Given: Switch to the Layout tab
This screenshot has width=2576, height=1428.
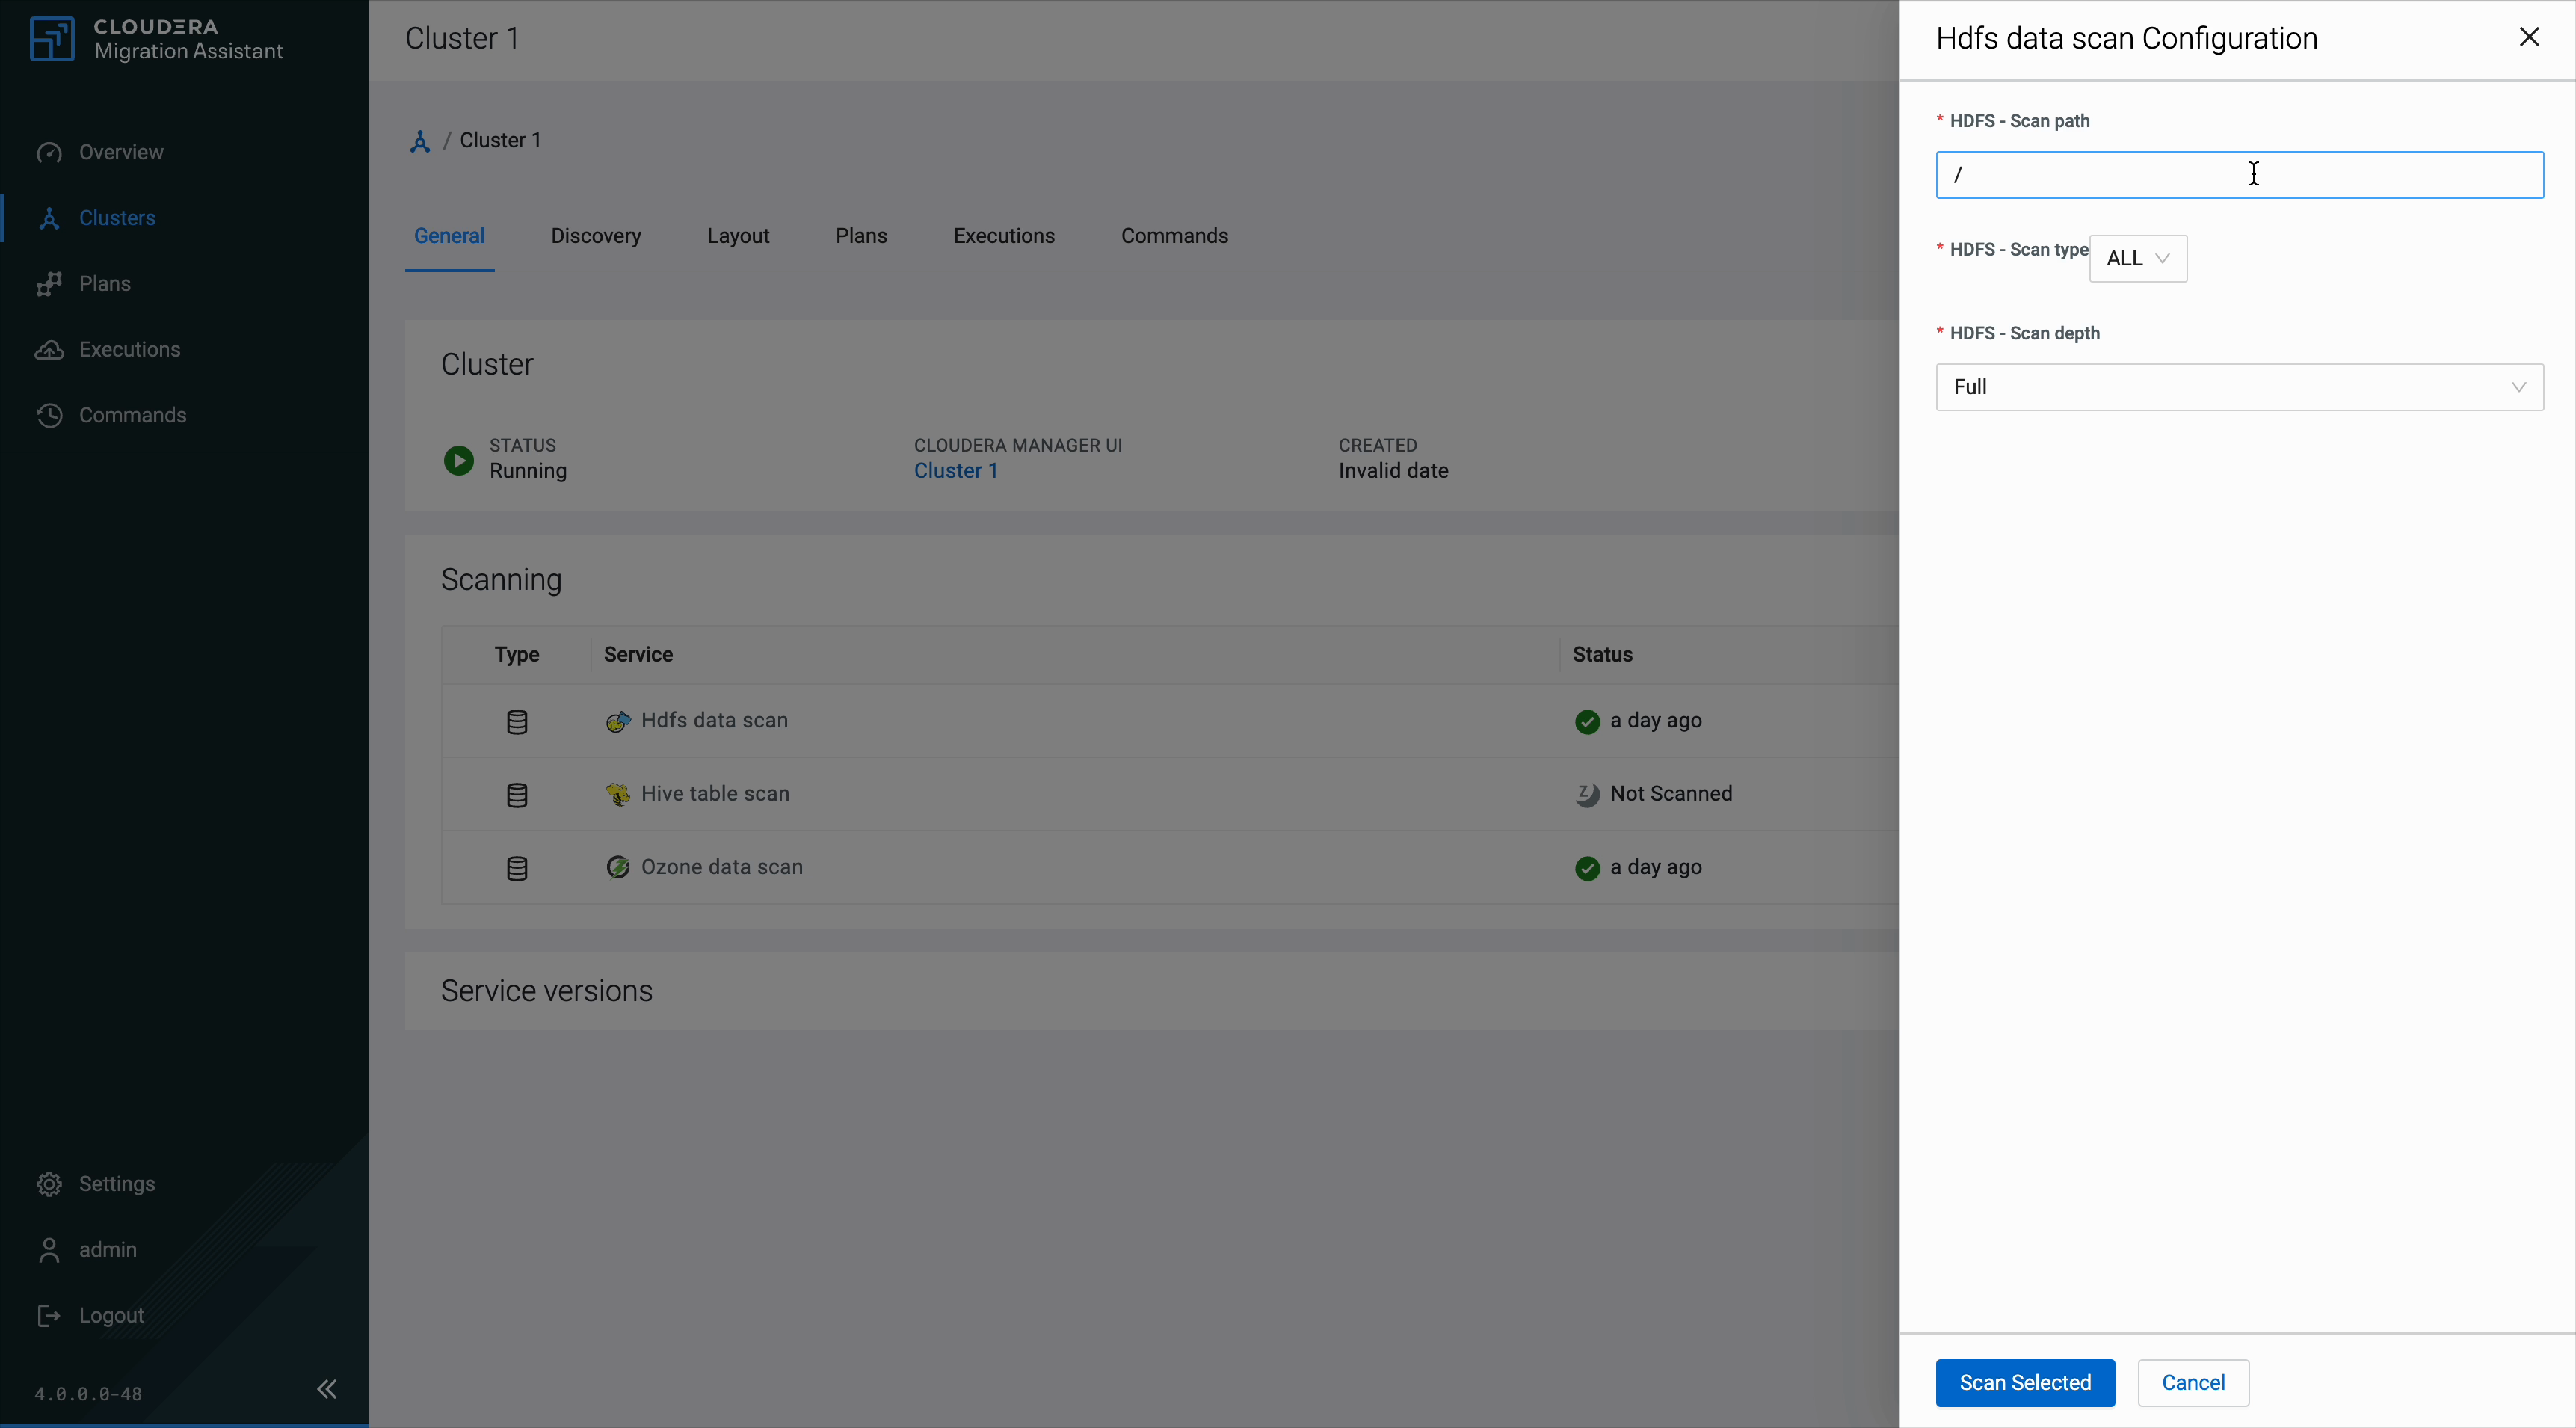Looking at the screenshot, I should coord(738,236).
